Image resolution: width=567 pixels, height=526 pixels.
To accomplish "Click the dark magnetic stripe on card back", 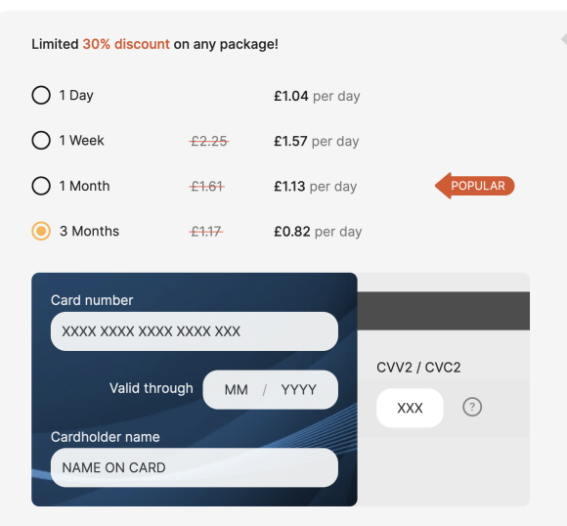I will 444,311.
